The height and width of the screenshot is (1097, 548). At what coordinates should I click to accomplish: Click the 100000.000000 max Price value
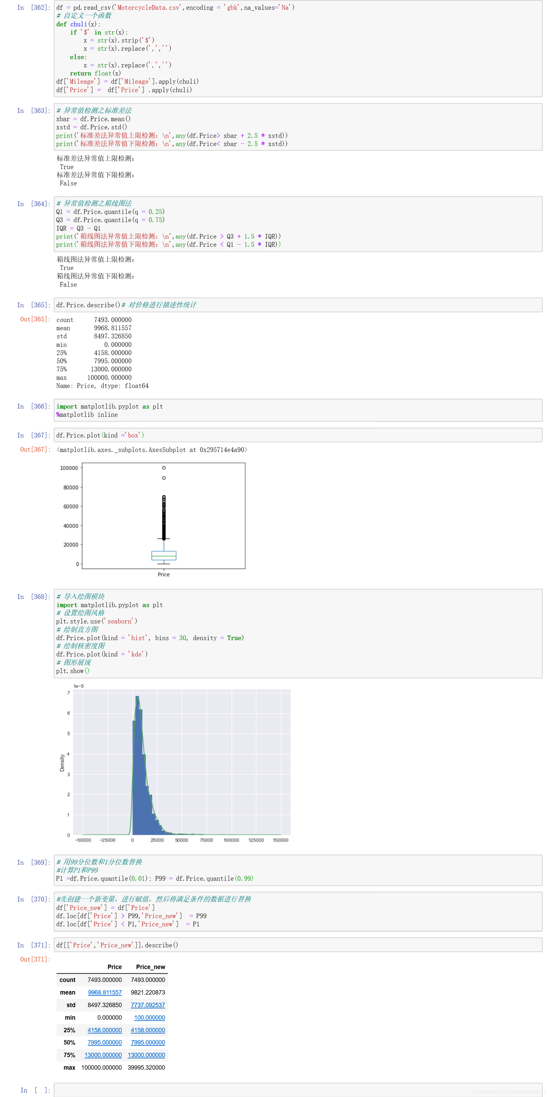click(102, 1067)
